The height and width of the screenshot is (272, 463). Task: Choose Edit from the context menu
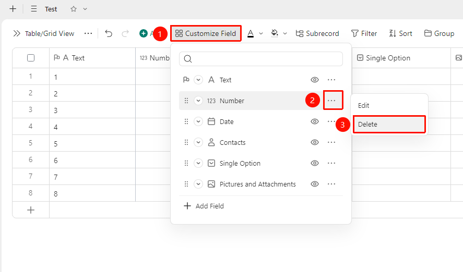(x=389, y=105)
